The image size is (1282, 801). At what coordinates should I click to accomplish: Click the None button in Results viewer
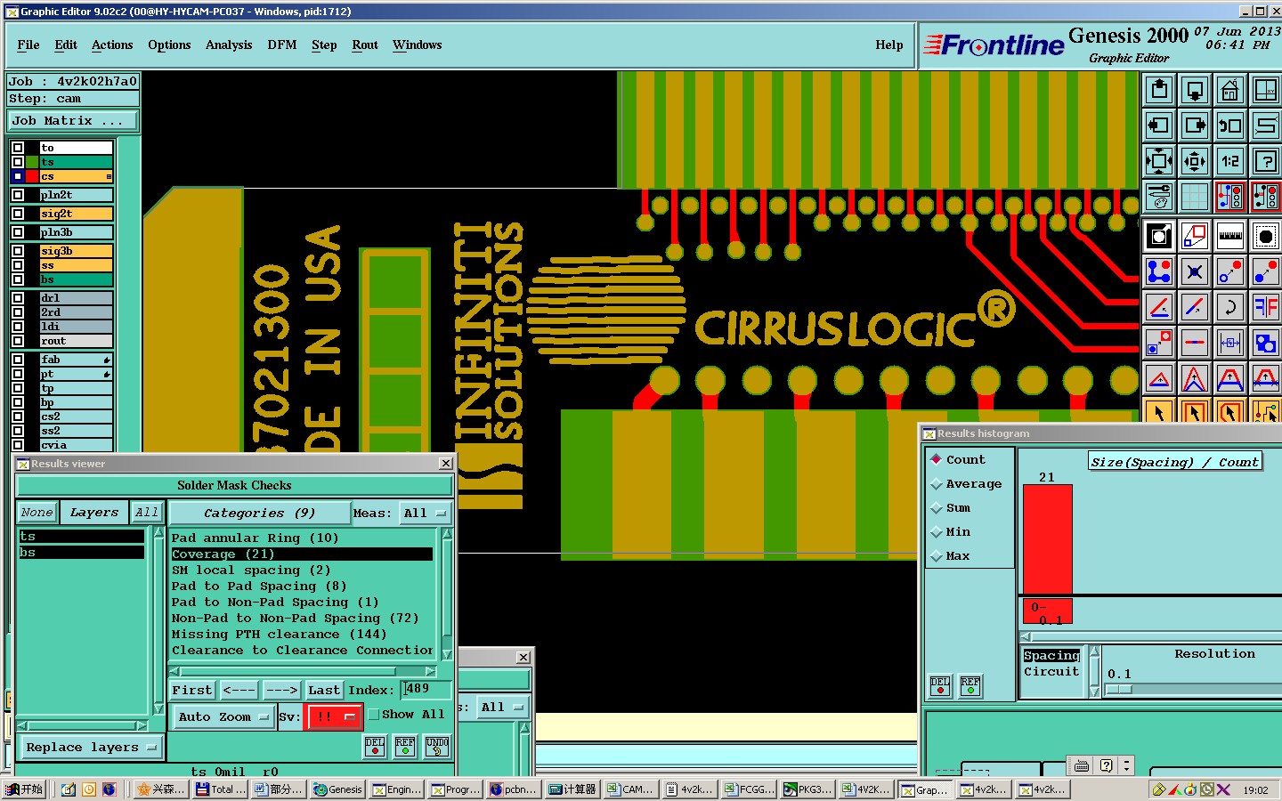[37, 513]
